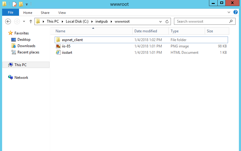Select the iis-85 PNG file icon
This screenshot has width=241, height=151.
point(58,46)
